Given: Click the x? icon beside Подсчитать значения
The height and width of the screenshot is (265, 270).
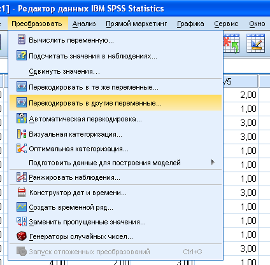Looking at the screenshot, I should click(x=22, y=55).
